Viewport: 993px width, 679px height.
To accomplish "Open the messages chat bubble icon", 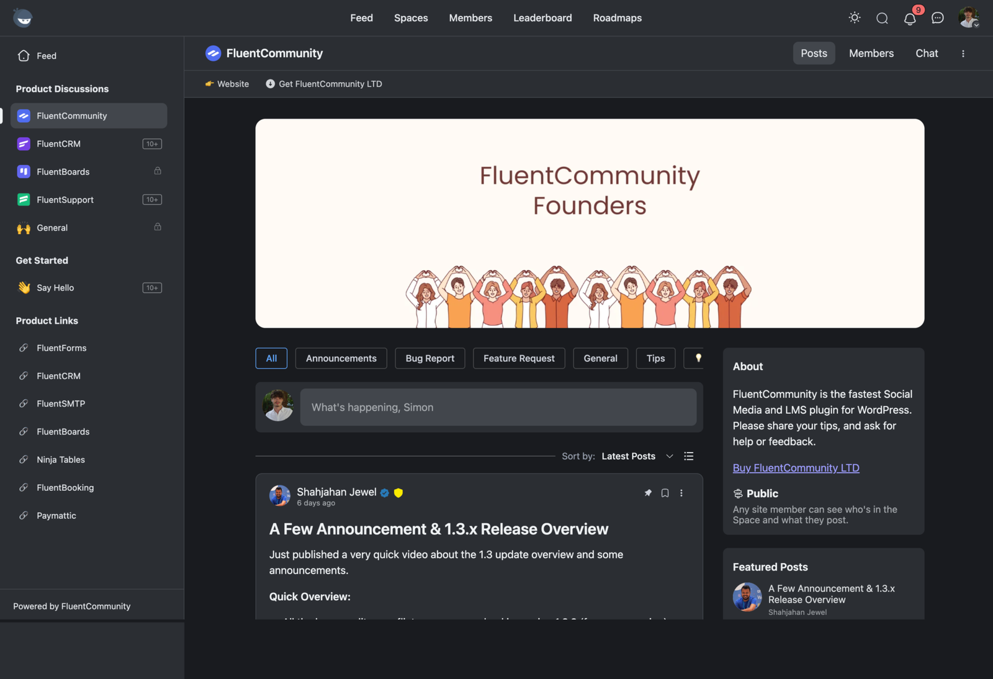I will 938,18.
